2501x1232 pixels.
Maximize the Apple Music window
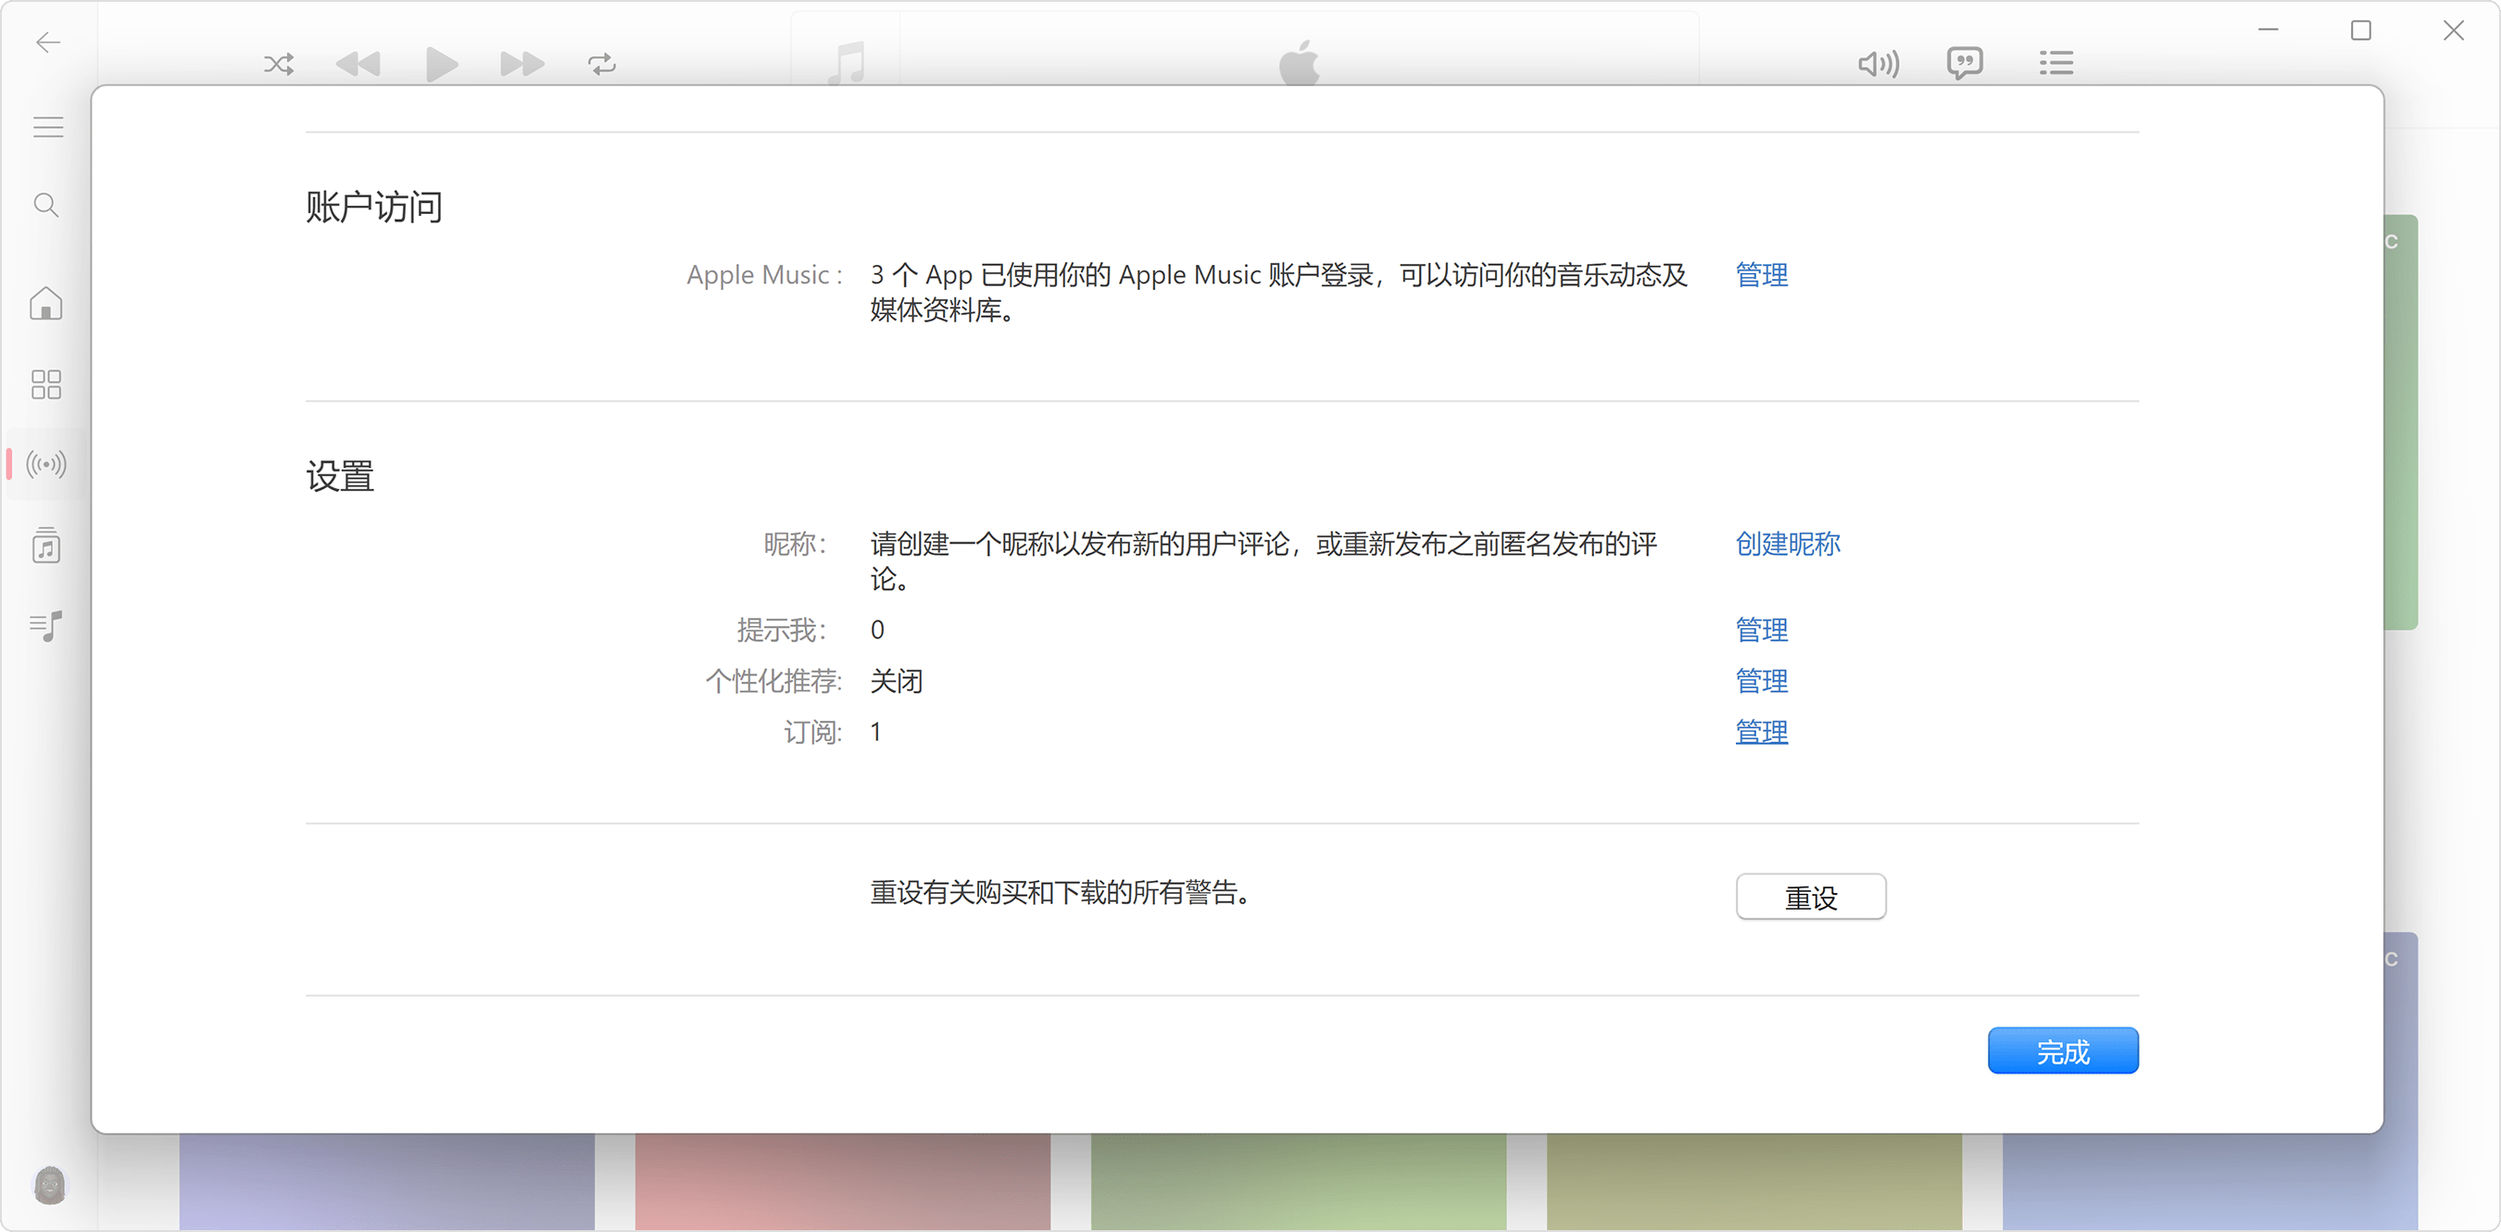2361,30
